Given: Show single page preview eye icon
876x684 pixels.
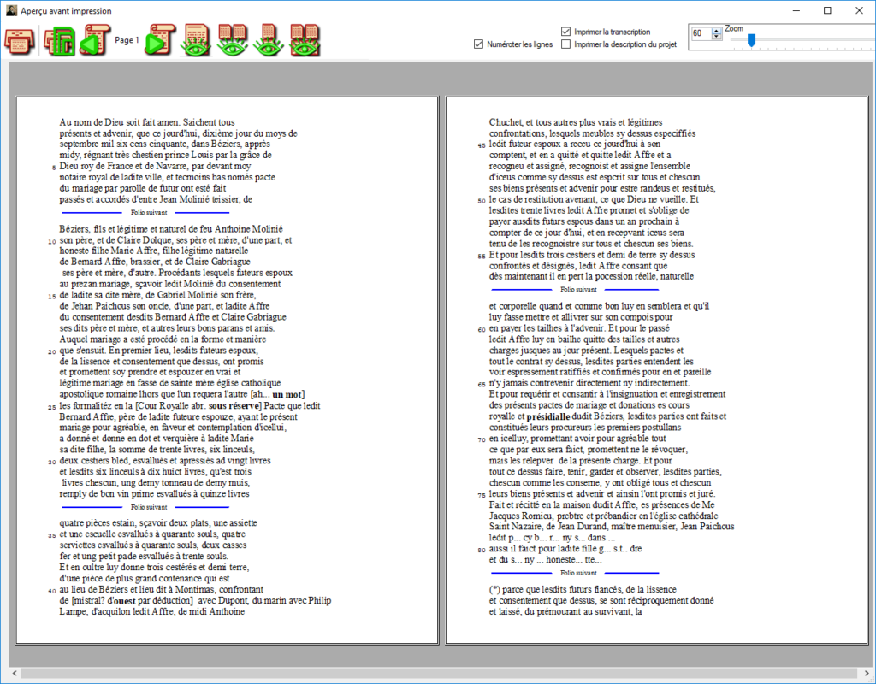Looking at the screenshot, I should coord(196,41).
